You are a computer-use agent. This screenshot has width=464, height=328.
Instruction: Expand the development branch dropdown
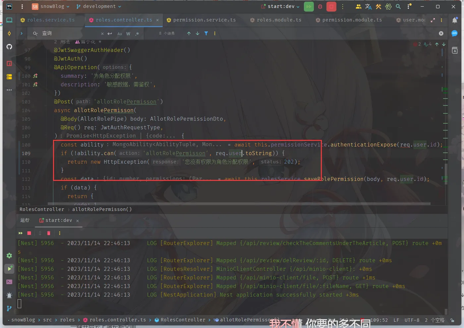pos(99,7)
